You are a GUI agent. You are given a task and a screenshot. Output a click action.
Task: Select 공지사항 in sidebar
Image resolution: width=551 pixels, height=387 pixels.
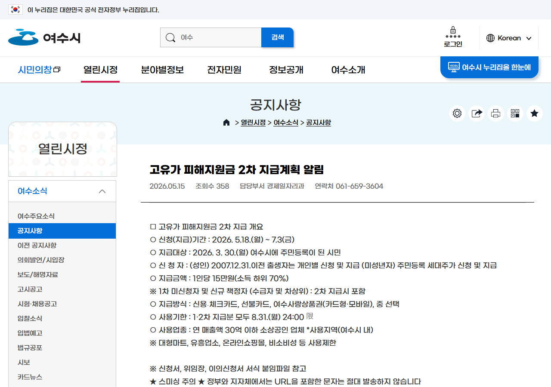62,231
